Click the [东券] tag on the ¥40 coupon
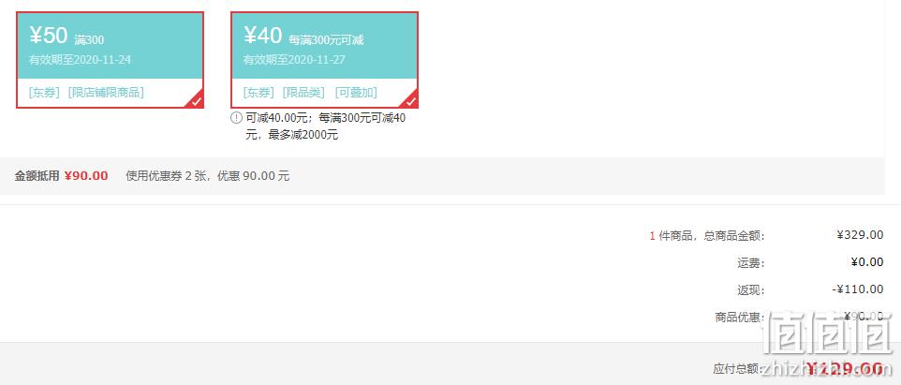 [x=258, y=93]
